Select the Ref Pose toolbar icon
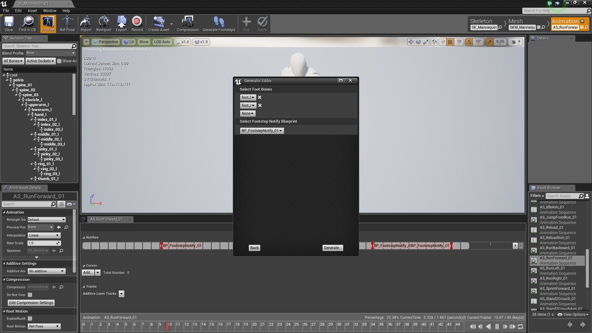Screen dimensions: 592x333 67,24
